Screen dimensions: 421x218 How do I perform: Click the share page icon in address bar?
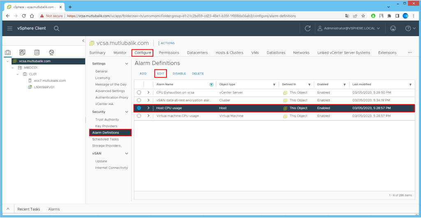tap(355, 16)
